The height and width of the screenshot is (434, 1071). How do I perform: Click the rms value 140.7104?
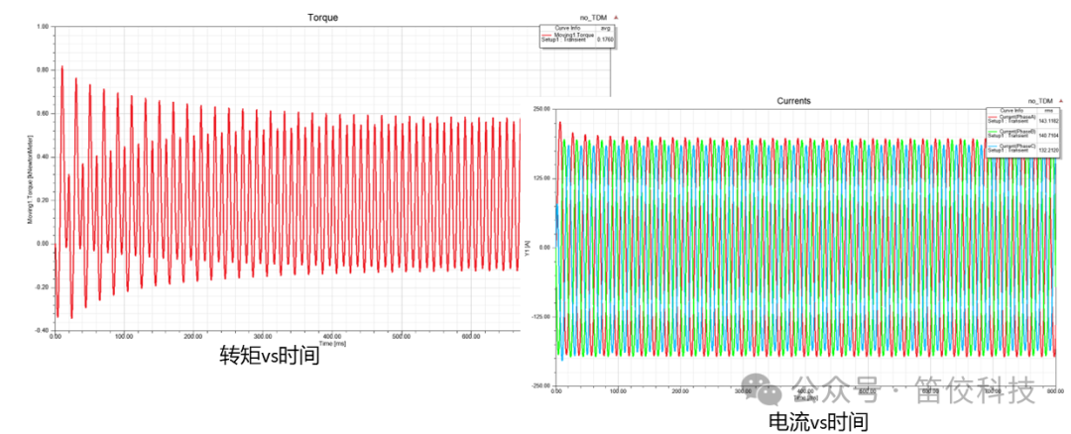pyautogui.click(x=1048, y=135)
